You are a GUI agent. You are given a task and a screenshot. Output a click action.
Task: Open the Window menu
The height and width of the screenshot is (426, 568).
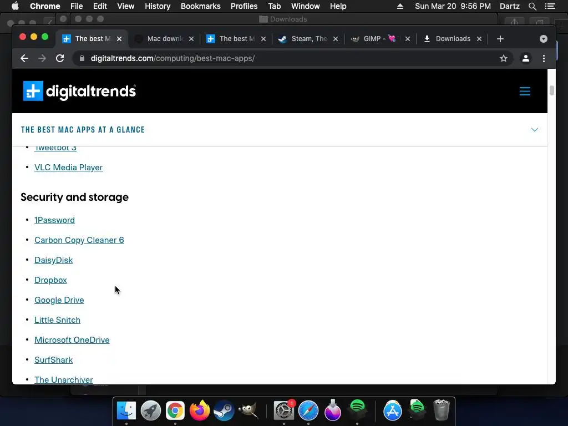(306, 6)
